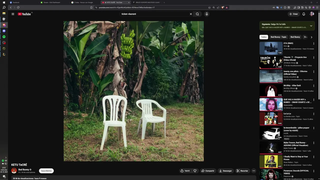The height and width of the screenshot is (180, 320).
Task: Open twenty one pilots - Chlorine video
Action: [x=271, y=76]
